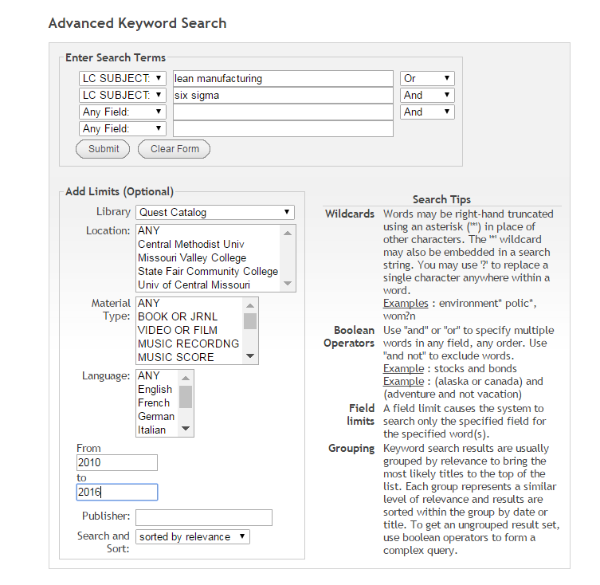The image size is (600, 585).
Task: Select ANY in the Language list
Action: [157, 375]
